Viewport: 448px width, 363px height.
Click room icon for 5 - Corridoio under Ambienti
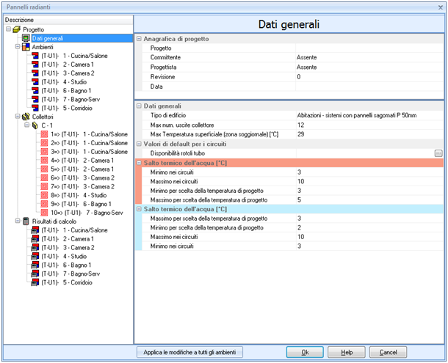coord(35,107)
